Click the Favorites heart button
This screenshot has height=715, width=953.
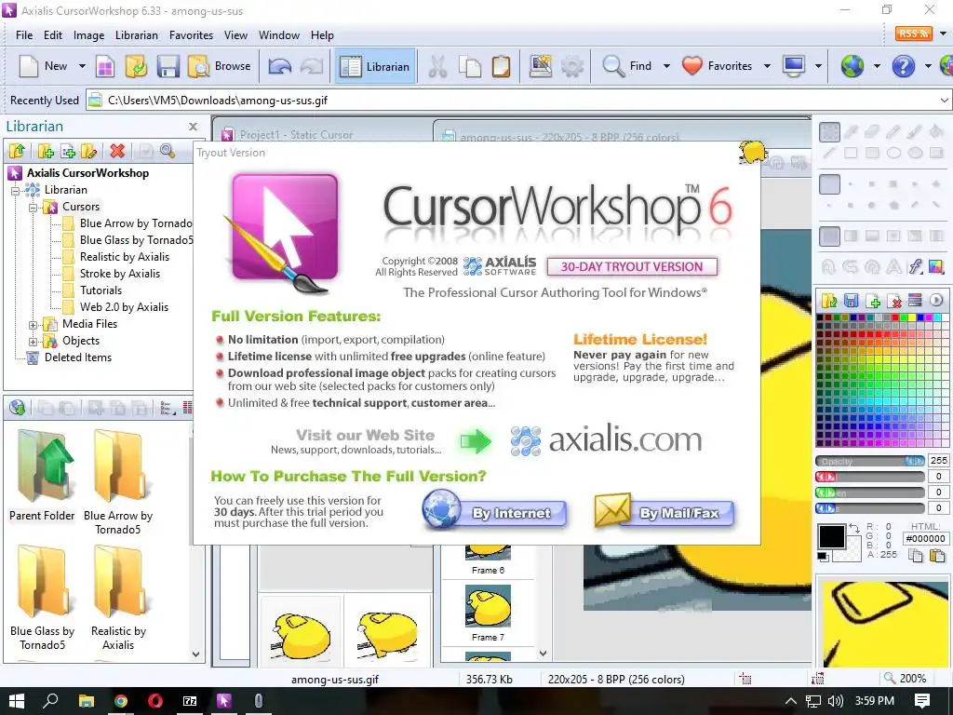pos(717,66)
